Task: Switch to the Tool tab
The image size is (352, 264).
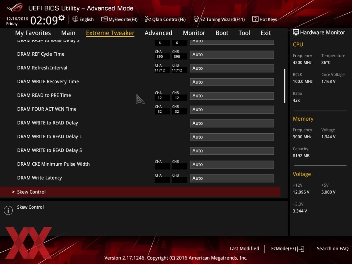Action: point(244,33)
